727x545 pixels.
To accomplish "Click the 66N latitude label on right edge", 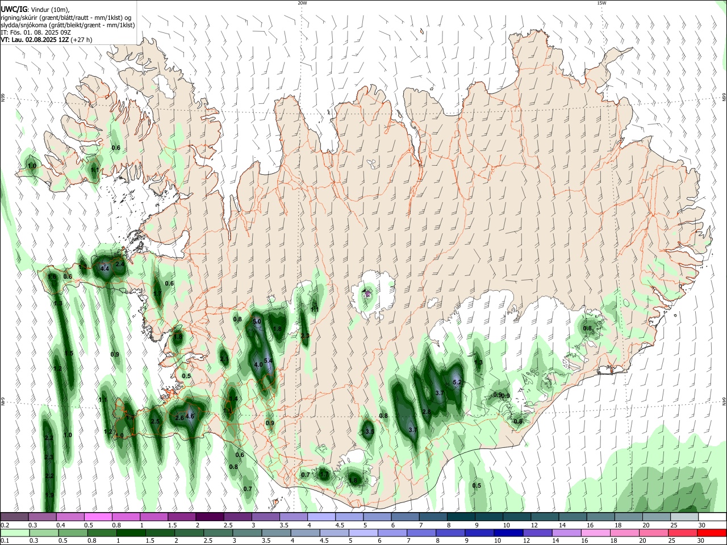I will [x=724, y=98].
